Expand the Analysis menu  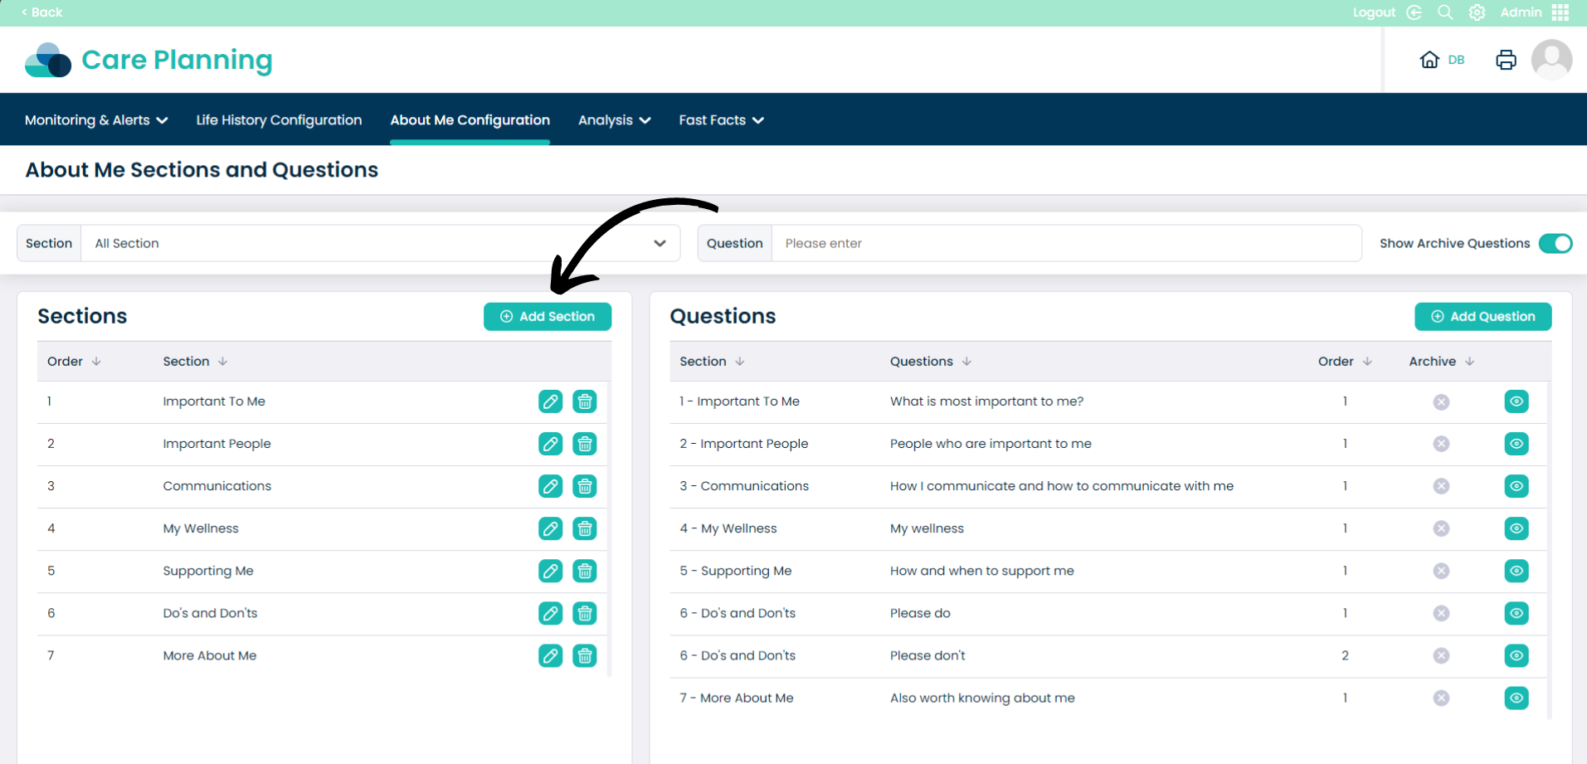614,120
